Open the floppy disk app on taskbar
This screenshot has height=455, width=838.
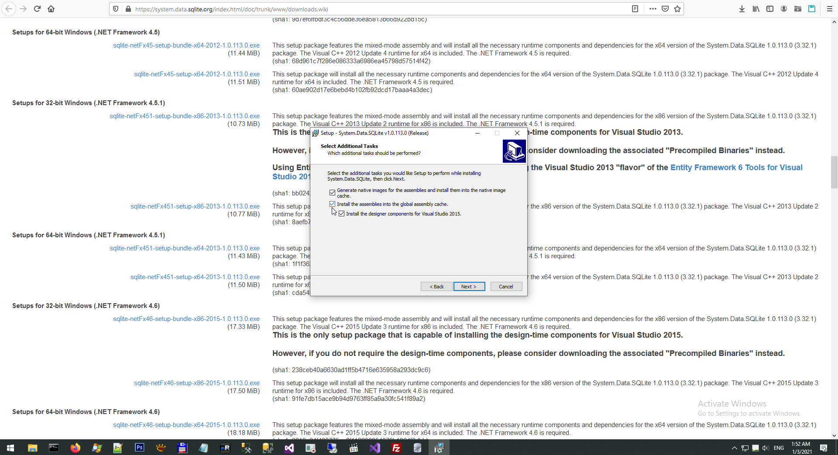point(182,448)
